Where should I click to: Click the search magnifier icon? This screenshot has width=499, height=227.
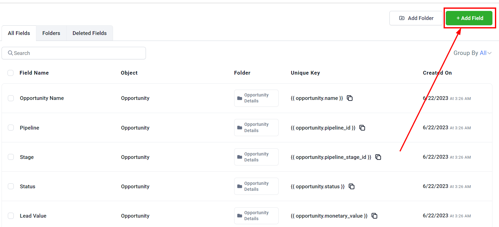(10, 53)
